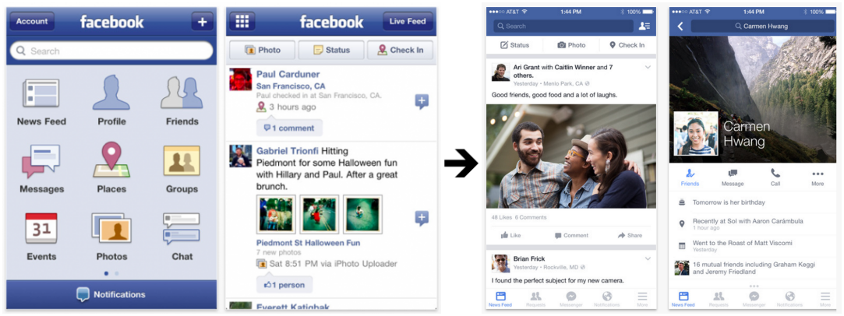Click the Live Feed button
This screenshot has height=316, width=844.
[408, 22]
